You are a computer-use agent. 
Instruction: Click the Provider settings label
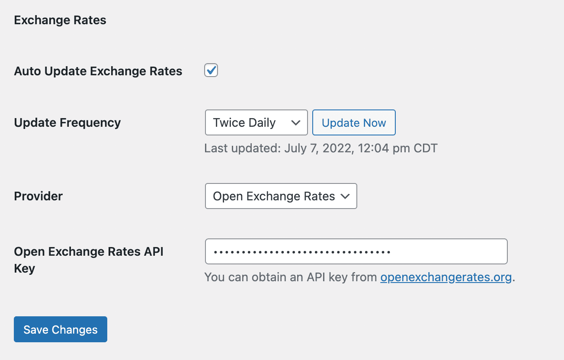point(38,196)
